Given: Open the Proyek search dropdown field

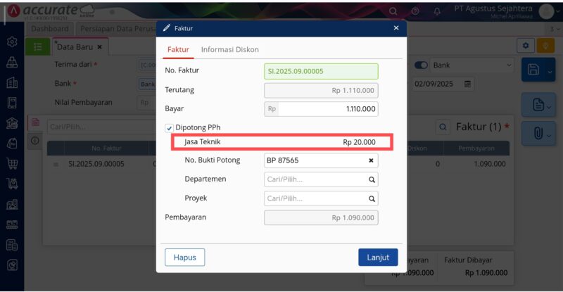Looking at the screenshot, I should click(321, 198).
